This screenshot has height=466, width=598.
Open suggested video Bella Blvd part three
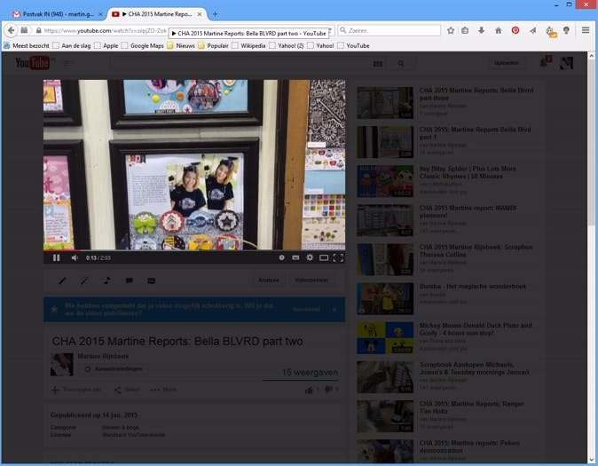pos(476,94)
